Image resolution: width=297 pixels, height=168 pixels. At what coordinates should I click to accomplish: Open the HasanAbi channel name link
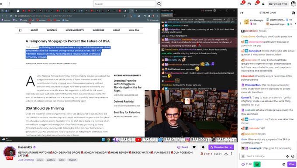(25, 147)
